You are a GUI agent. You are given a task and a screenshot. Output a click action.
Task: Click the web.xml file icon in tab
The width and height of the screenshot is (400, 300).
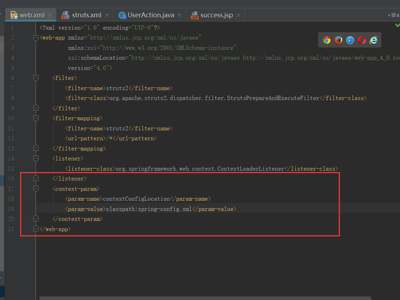14,15
